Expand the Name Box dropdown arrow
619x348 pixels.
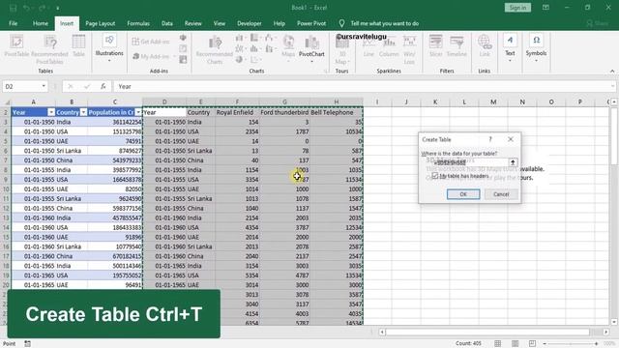coord(44,86)
